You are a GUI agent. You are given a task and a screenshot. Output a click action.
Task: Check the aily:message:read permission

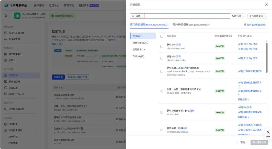click(x=162, y=46)
